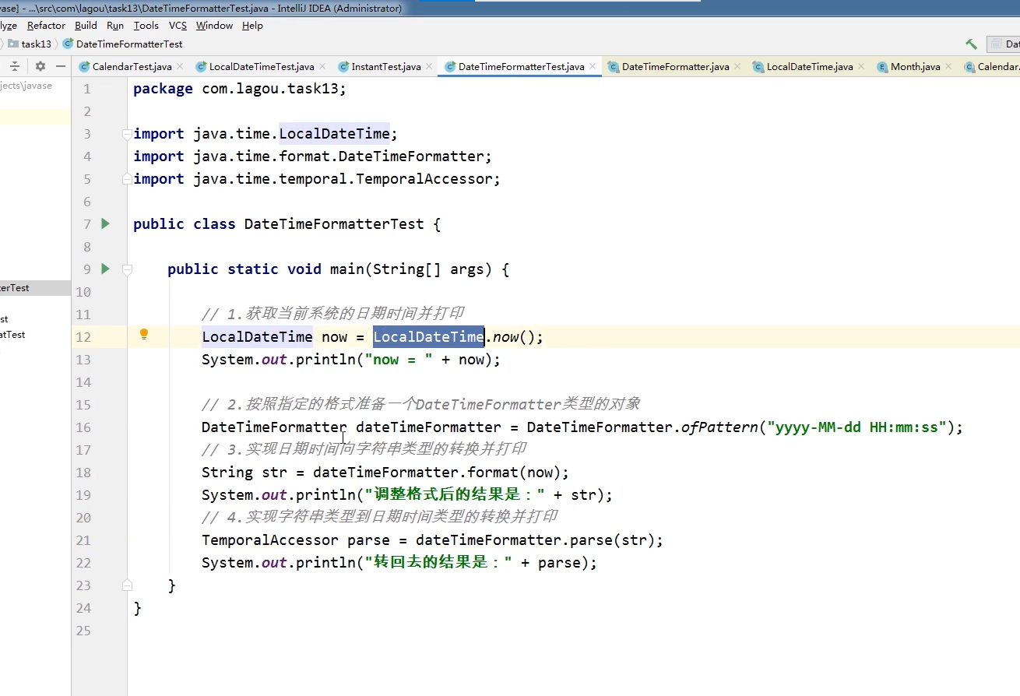Image resolution: width=1020 pixels, height=696 pixels.
Task: Collapse the main method fold marker on line 9
Action: click(127, 269)
